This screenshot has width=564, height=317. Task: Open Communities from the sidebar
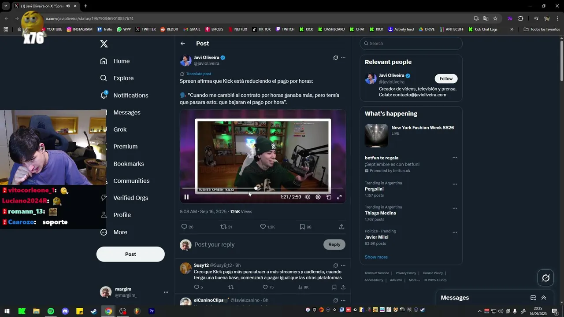[131, 181]
